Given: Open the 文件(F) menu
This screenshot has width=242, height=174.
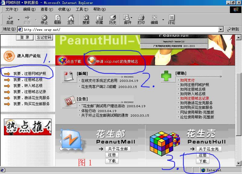Looking at the screenshot, I should (x=12, y=9).
